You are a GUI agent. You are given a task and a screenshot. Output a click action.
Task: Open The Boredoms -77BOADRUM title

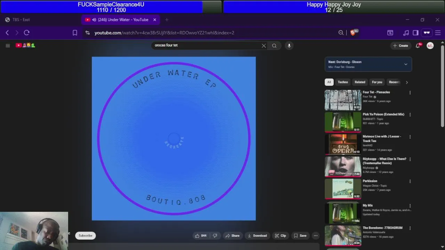click(382, 228)
